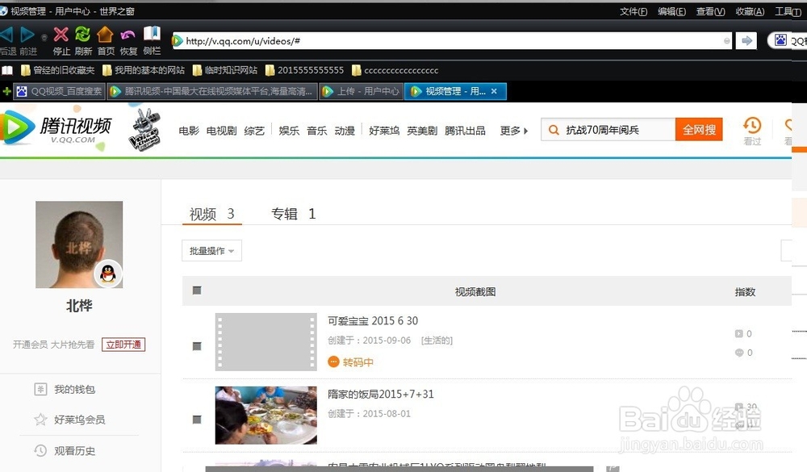
Task: Close the 视频管理 browser tab
Action: (x=494, y=91)
